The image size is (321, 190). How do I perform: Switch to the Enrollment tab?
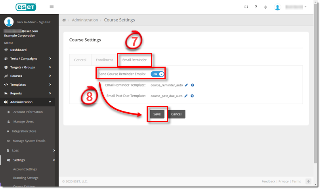tap(104, 60)
